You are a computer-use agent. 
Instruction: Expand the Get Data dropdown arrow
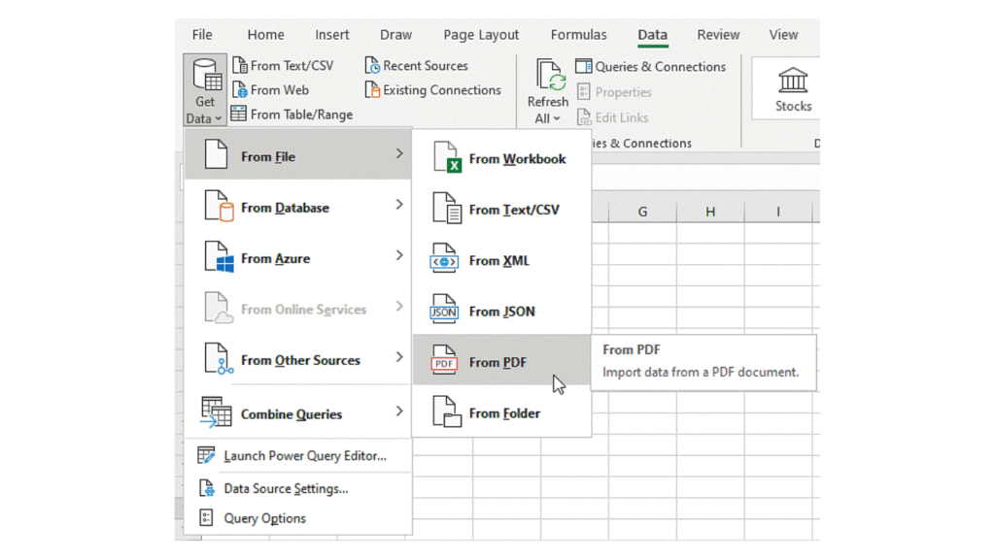click(218, 119)
